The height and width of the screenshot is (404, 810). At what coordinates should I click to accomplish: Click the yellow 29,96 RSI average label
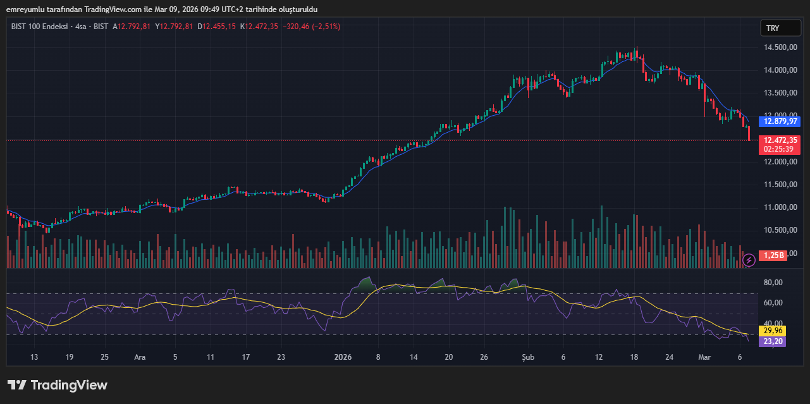pos(773,331)
